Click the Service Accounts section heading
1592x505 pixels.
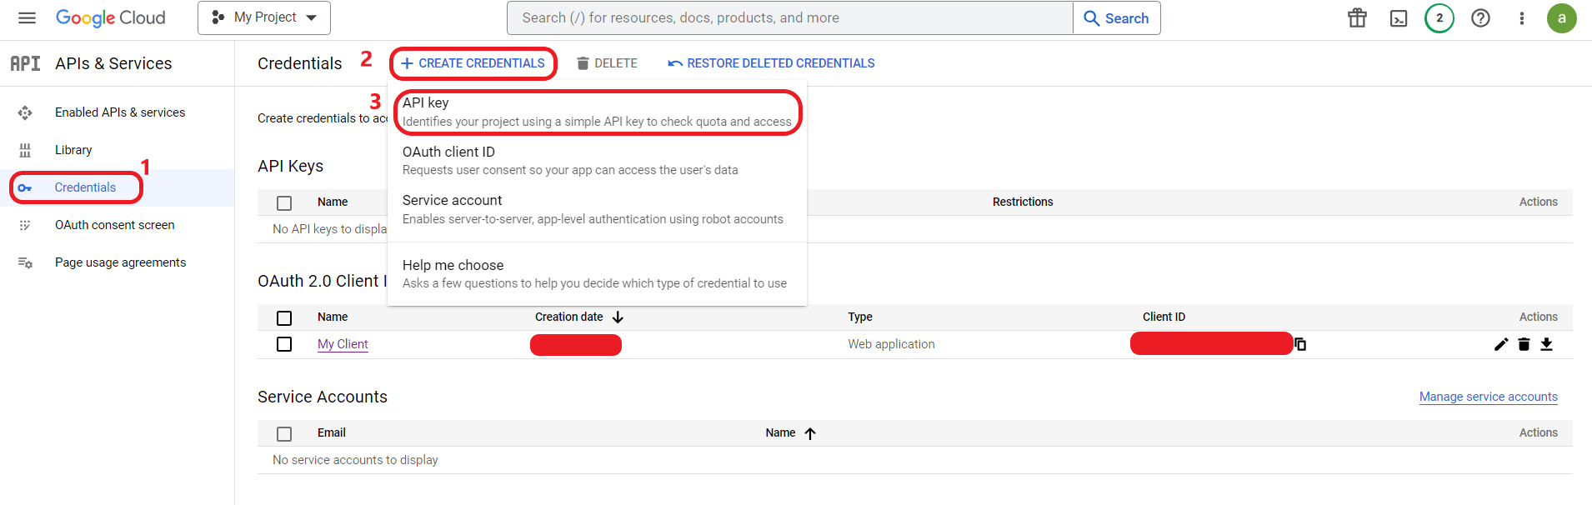point(323,397)
